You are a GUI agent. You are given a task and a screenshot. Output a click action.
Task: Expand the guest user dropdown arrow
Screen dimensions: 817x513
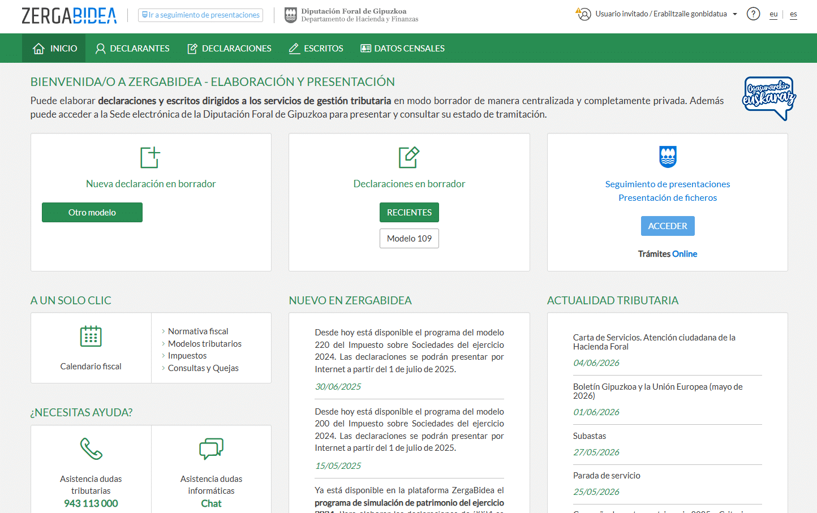[x=735, y=14]
